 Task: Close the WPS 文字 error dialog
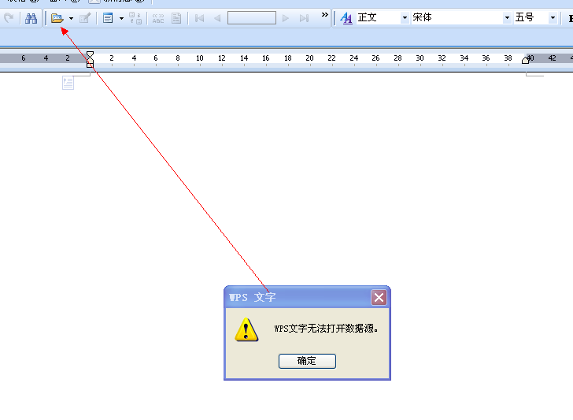[379, 297]
